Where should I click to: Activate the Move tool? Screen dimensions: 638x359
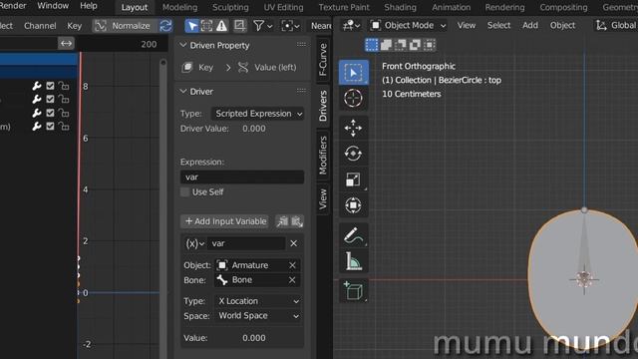pos(353,128)
